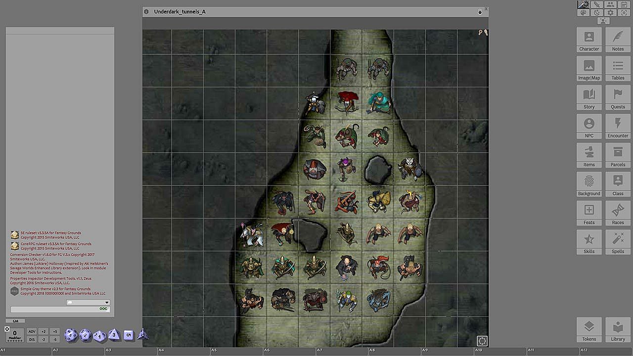Pick the d12 die
The image size is (633, 356).
(86, 335)
